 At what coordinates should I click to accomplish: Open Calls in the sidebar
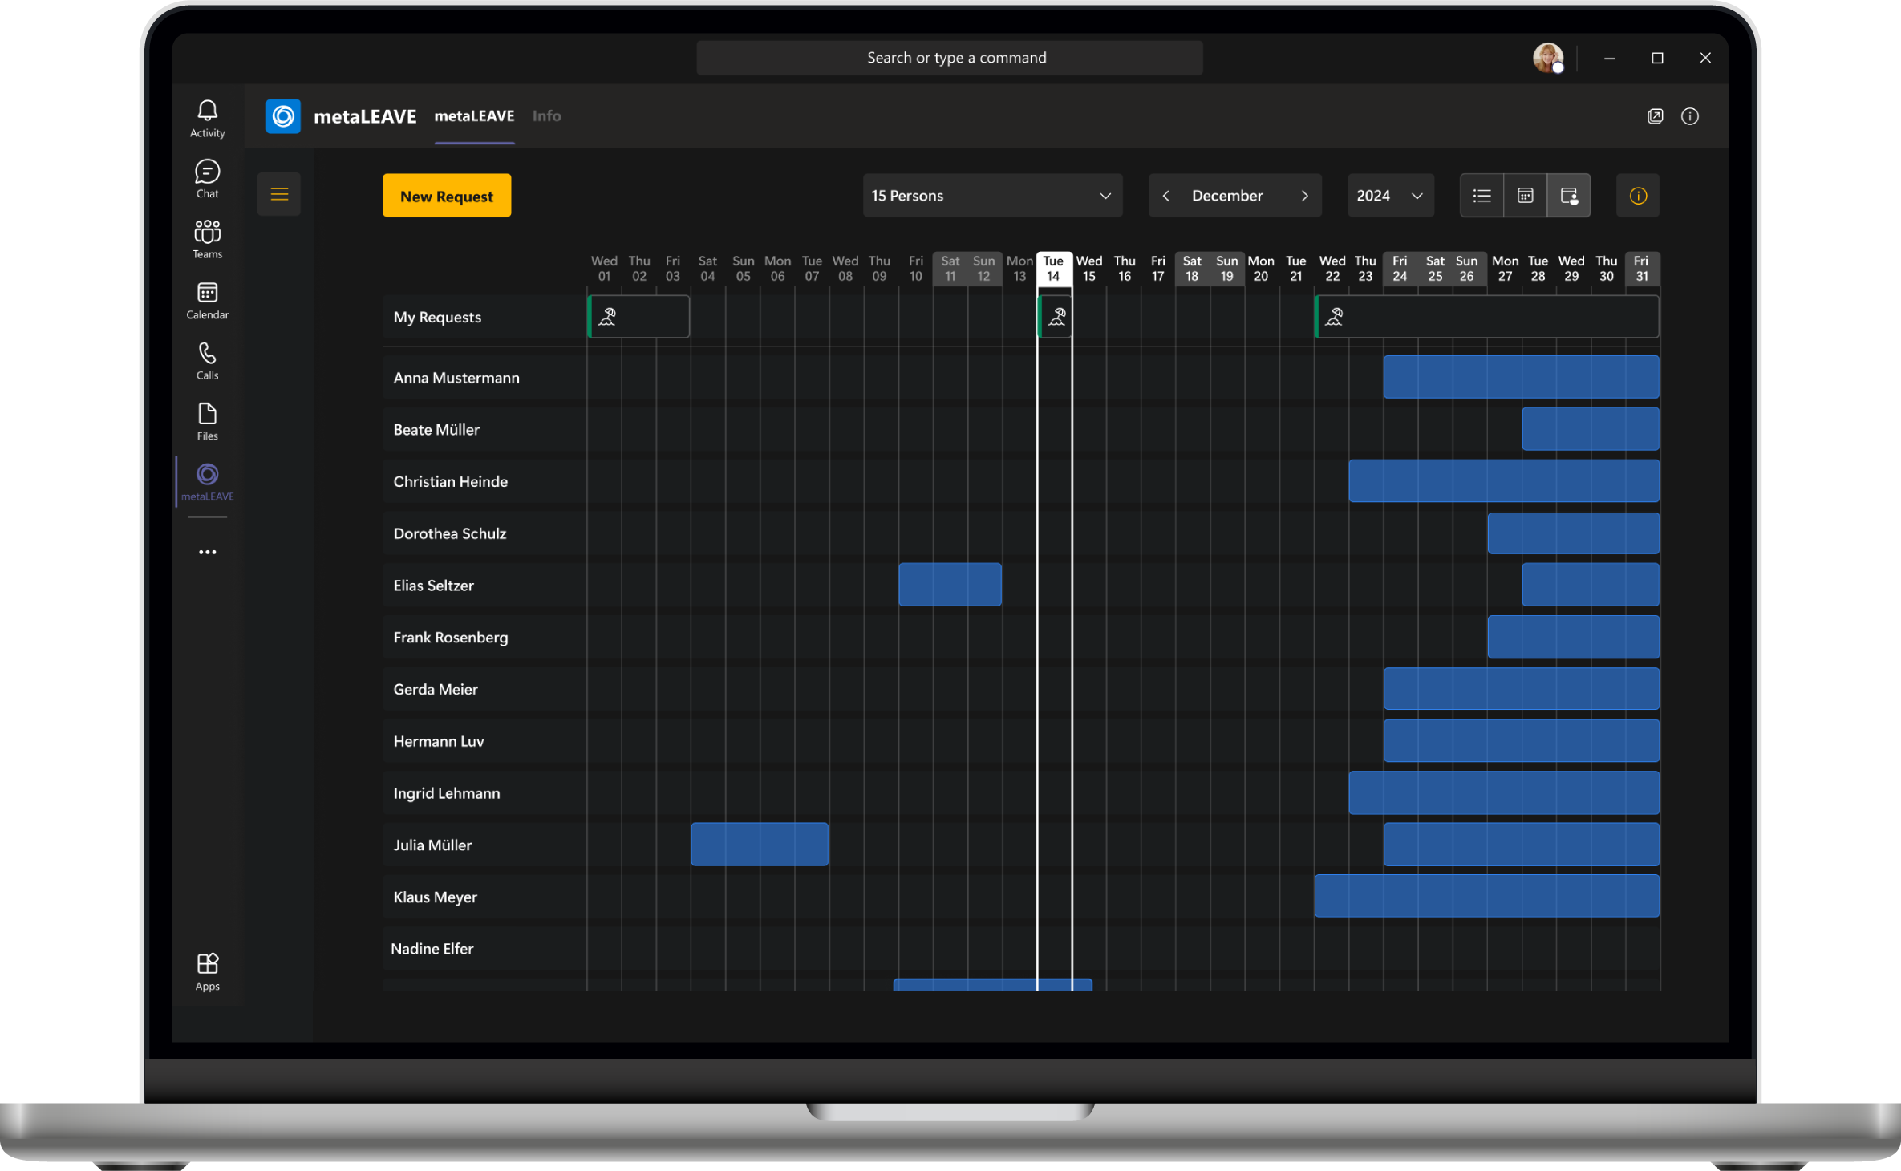207,361
